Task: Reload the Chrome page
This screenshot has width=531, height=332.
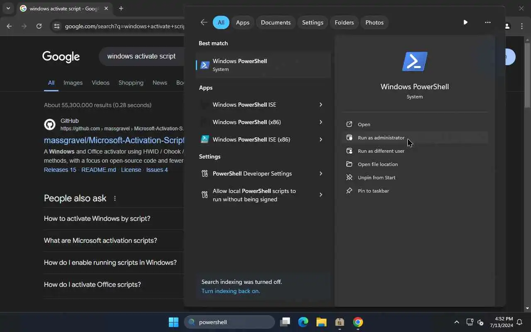Action: coord(39,26)
